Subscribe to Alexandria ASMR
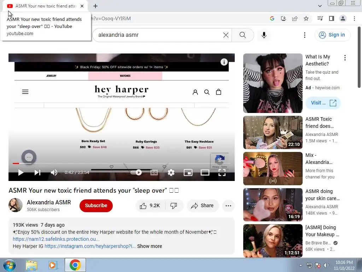This screenshot has height=272, width=362. (x=96, y=205)
